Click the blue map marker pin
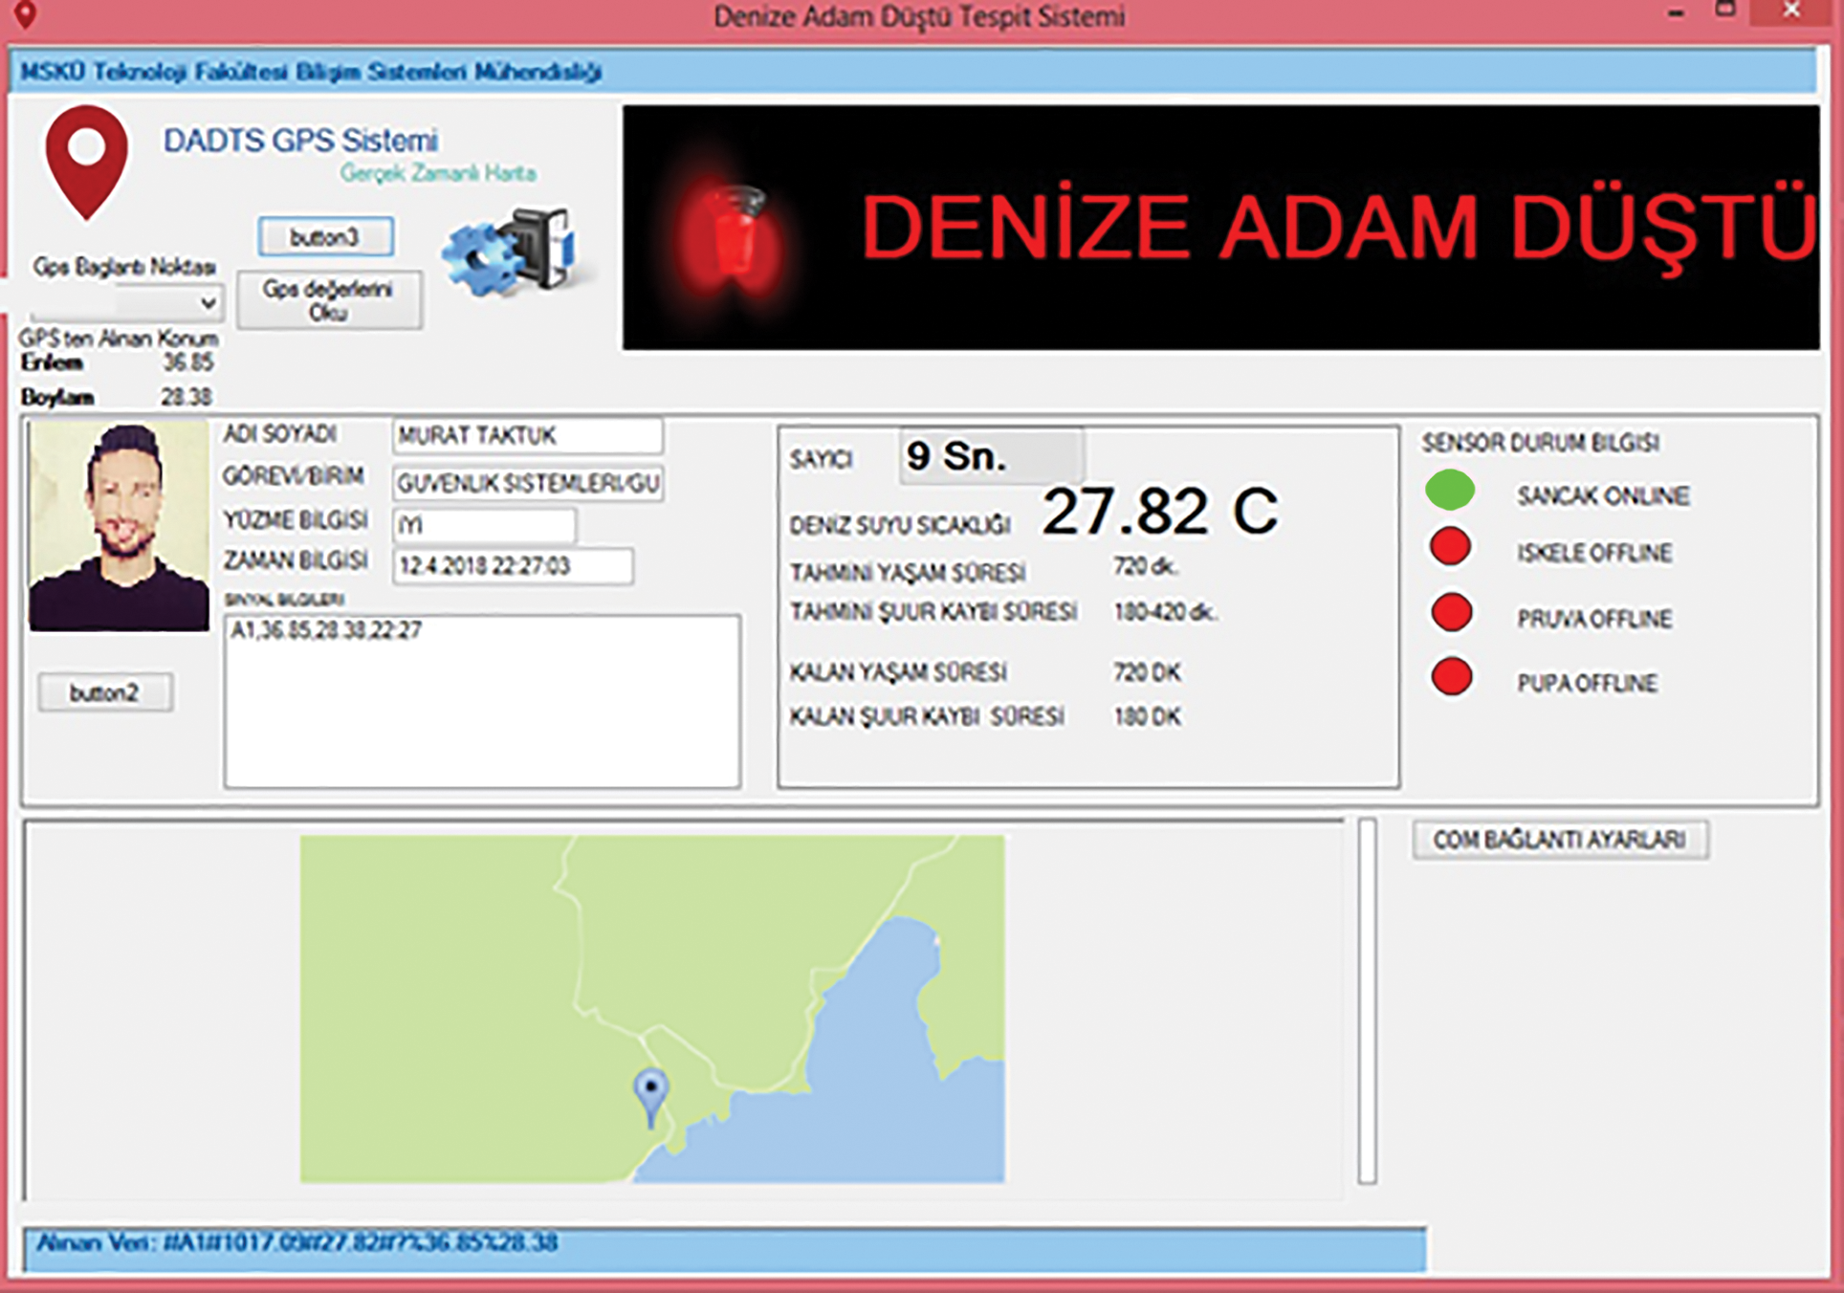 (x=651, y=1091)
